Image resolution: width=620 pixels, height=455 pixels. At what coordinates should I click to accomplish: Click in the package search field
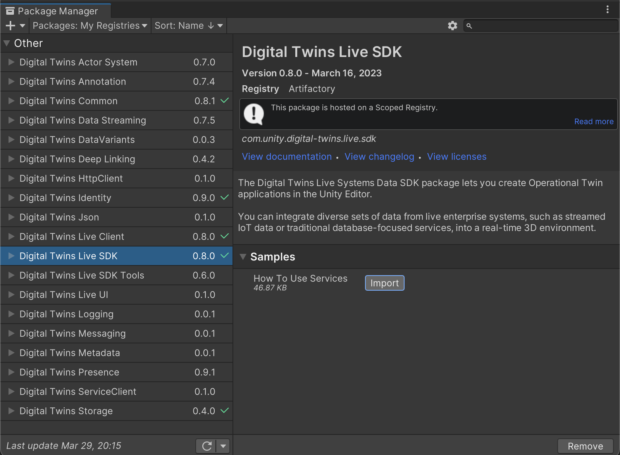click(x=542, y=26)
